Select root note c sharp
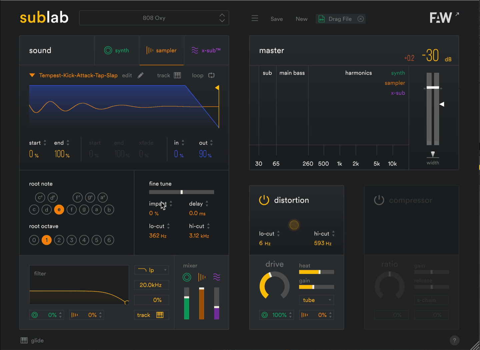Screen dimensions: 480x350 click(40, 197)
